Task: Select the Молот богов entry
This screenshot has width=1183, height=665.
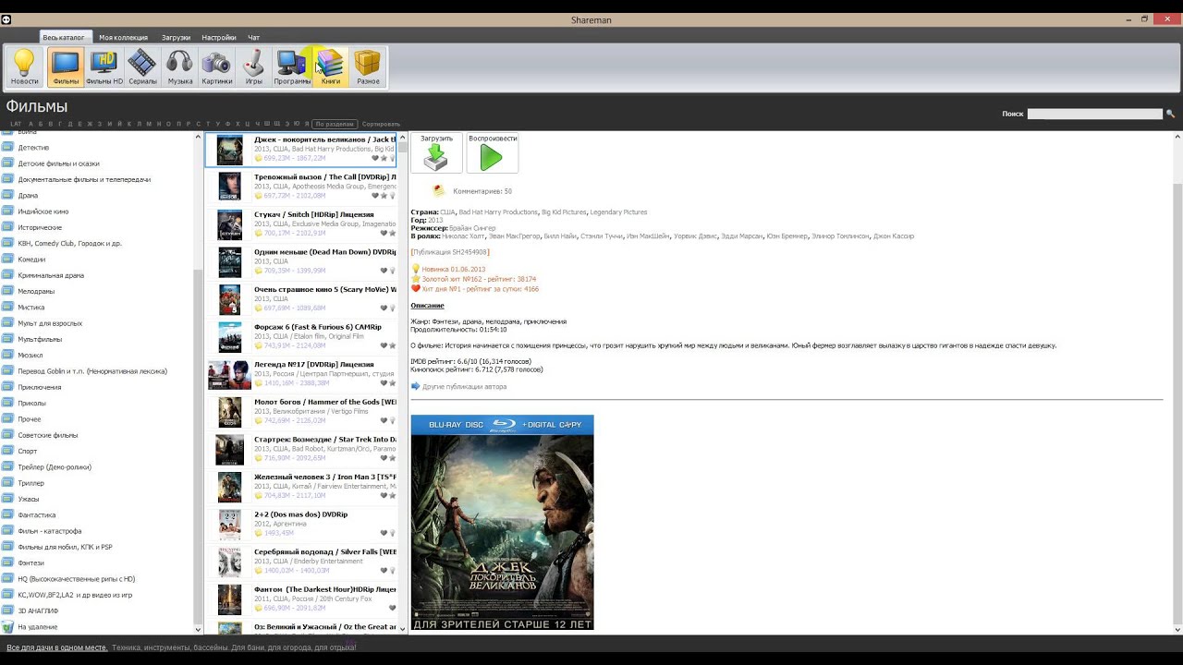Action: pos(301,411)
